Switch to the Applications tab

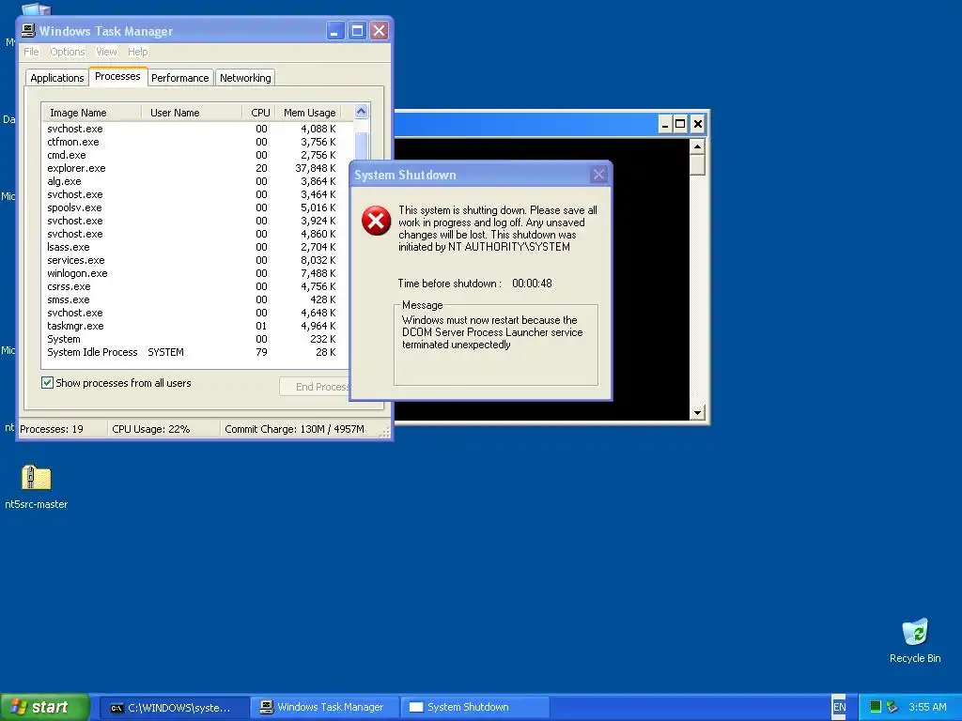57,78
